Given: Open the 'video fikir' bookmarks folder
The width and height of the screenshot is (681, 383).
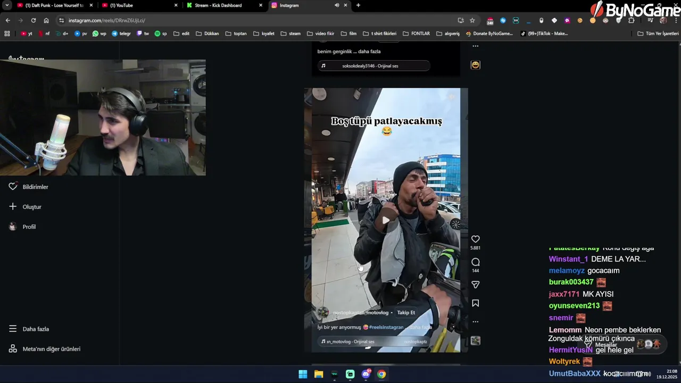Looking at the screenshot, I should pos(321,34).
